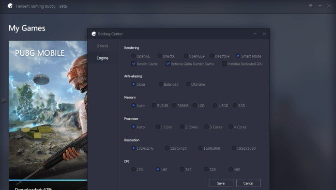Uncheck the Render Cache checkbox
The height and width of the screenshot is (190, 336).
(x=134, y=63)
